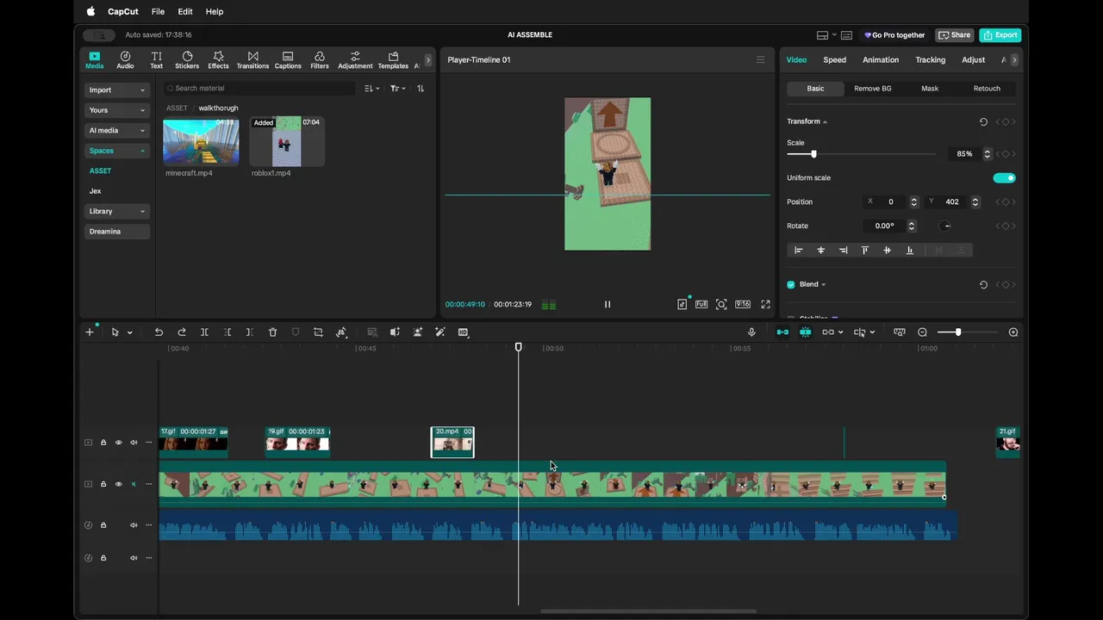Click the AI magic wand tool icon
This screenshot has height=620, width=1103.
pos(440,332)
